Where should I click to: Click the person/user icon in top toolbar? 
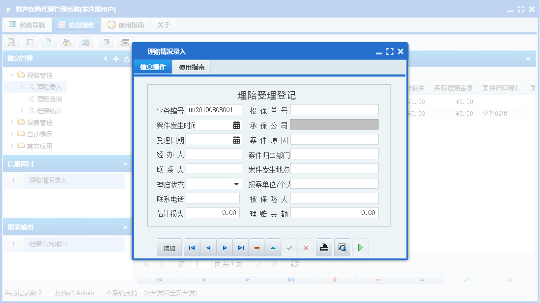67,42
